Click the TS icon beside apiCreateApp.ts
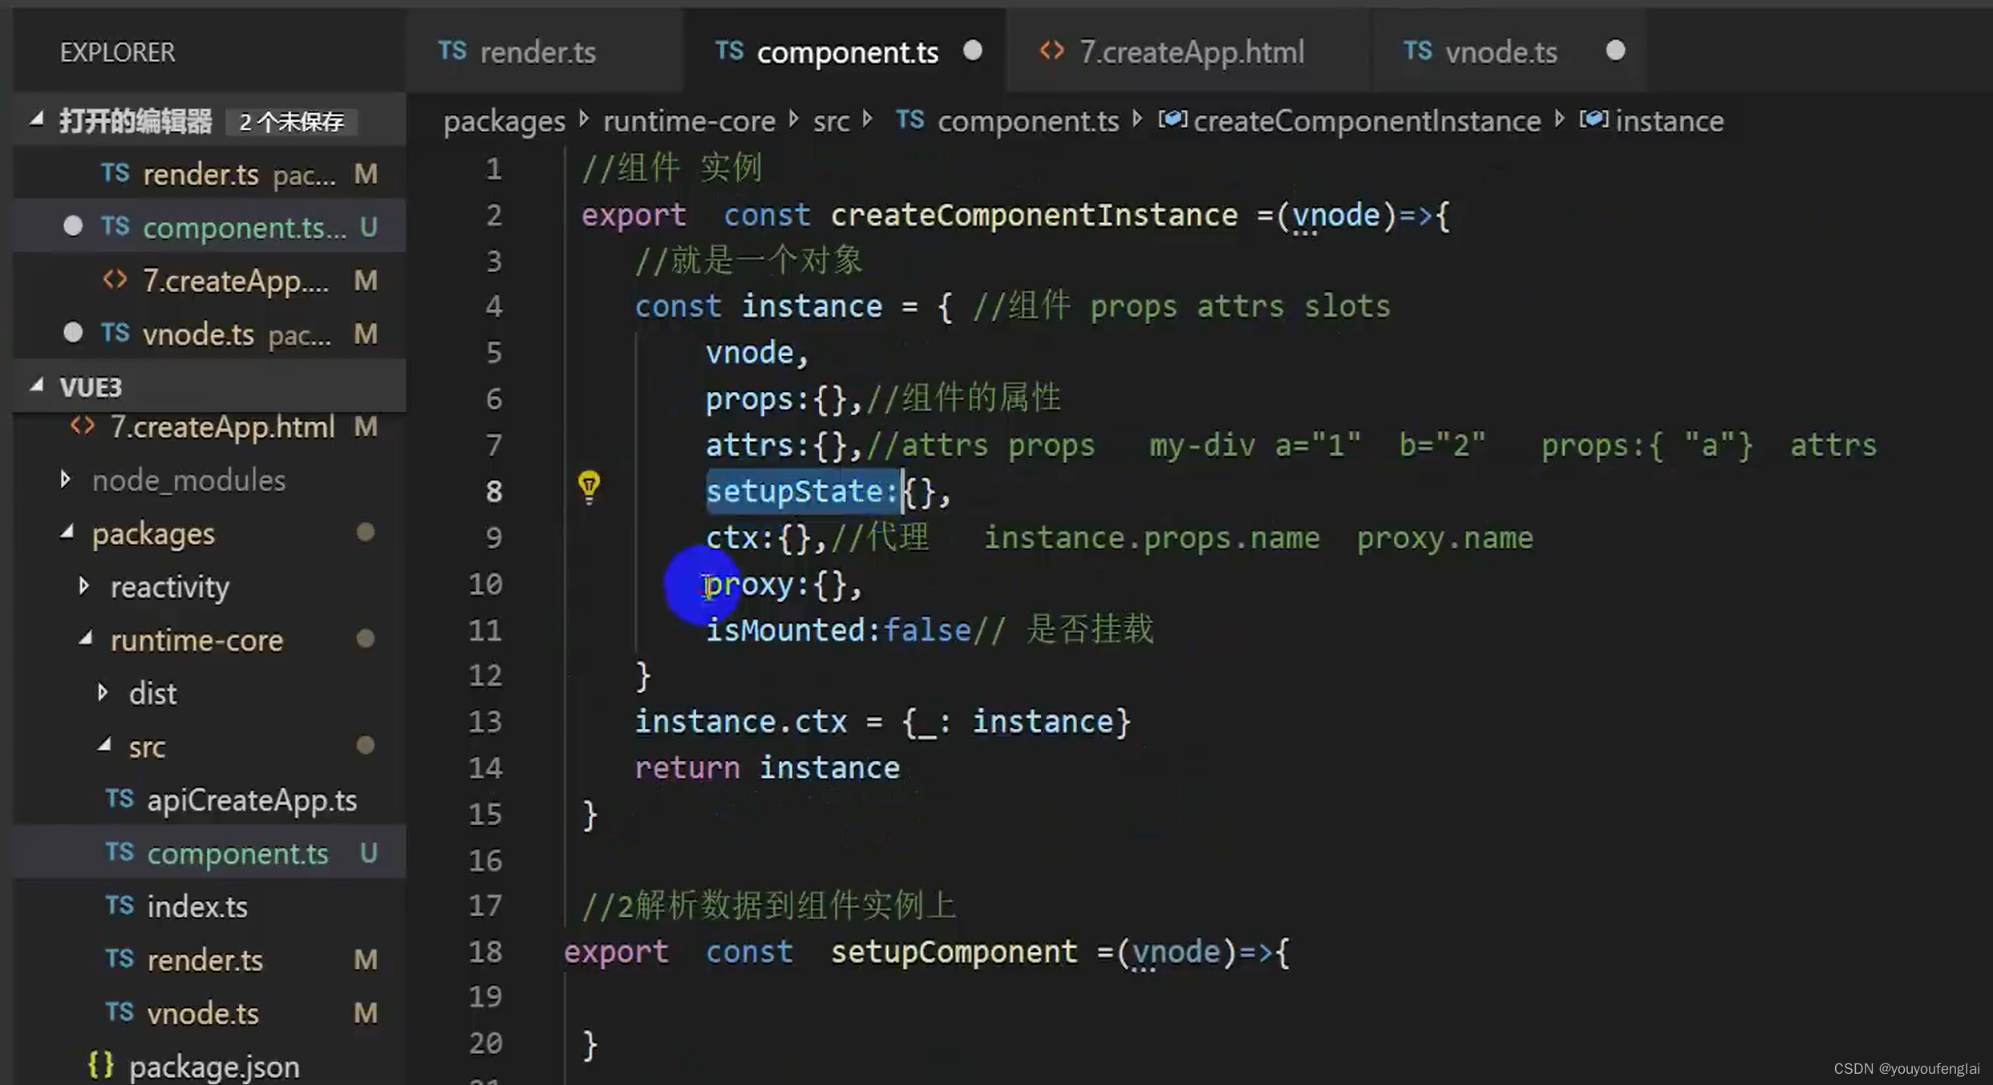The height and width of the screenshot is (1085, 1993). [119, 799]
